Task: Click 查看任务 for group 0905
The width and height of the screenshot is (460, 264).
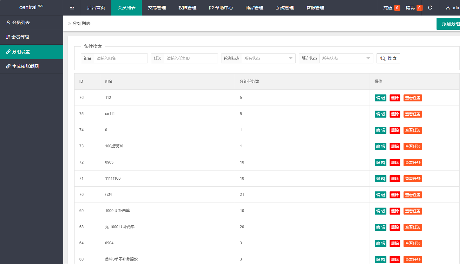Action: [x=413, y=163]
